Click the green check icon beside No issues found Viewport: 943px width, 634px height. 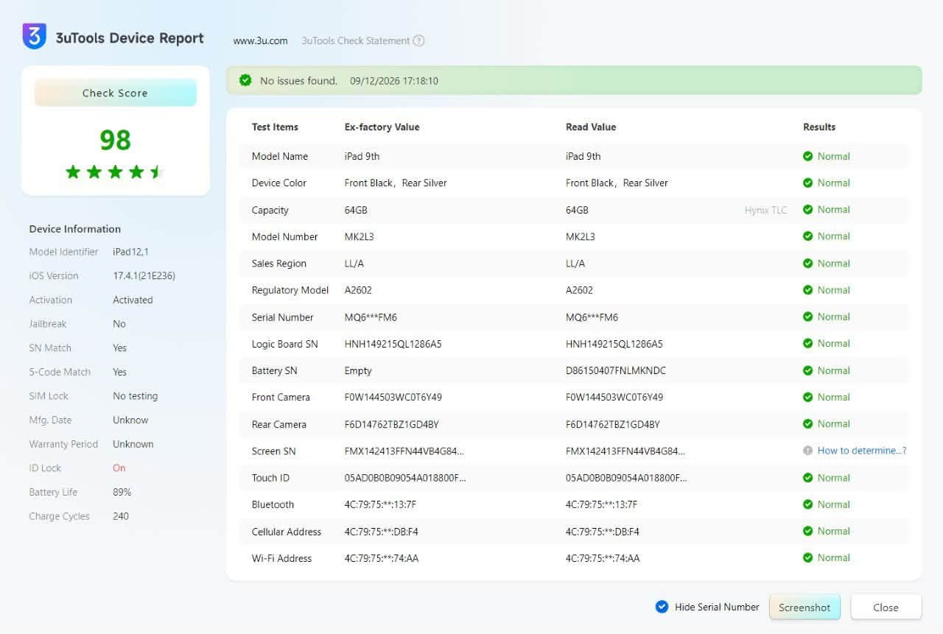(245, 80)
